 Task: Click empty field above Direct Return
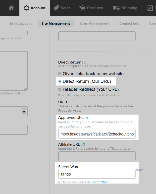click(97, 36)
